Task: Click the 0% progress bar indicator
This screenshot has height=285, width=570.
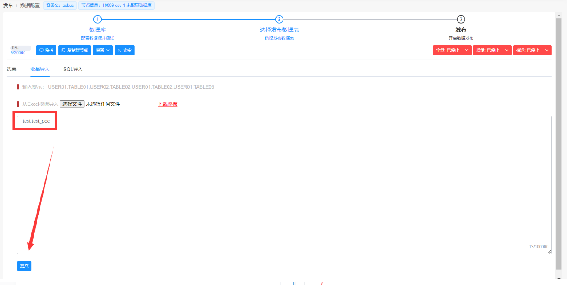Action: 21,48
